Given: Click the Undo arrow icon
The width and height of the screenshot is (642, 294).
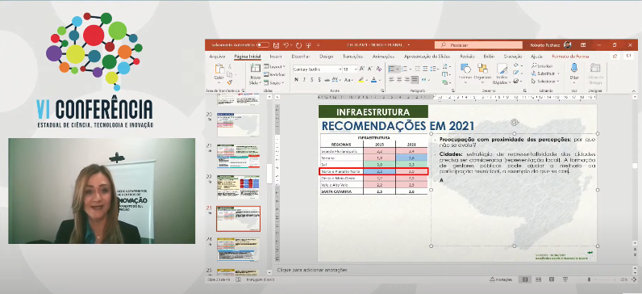Looking at the screenshot, I should 286,45.
